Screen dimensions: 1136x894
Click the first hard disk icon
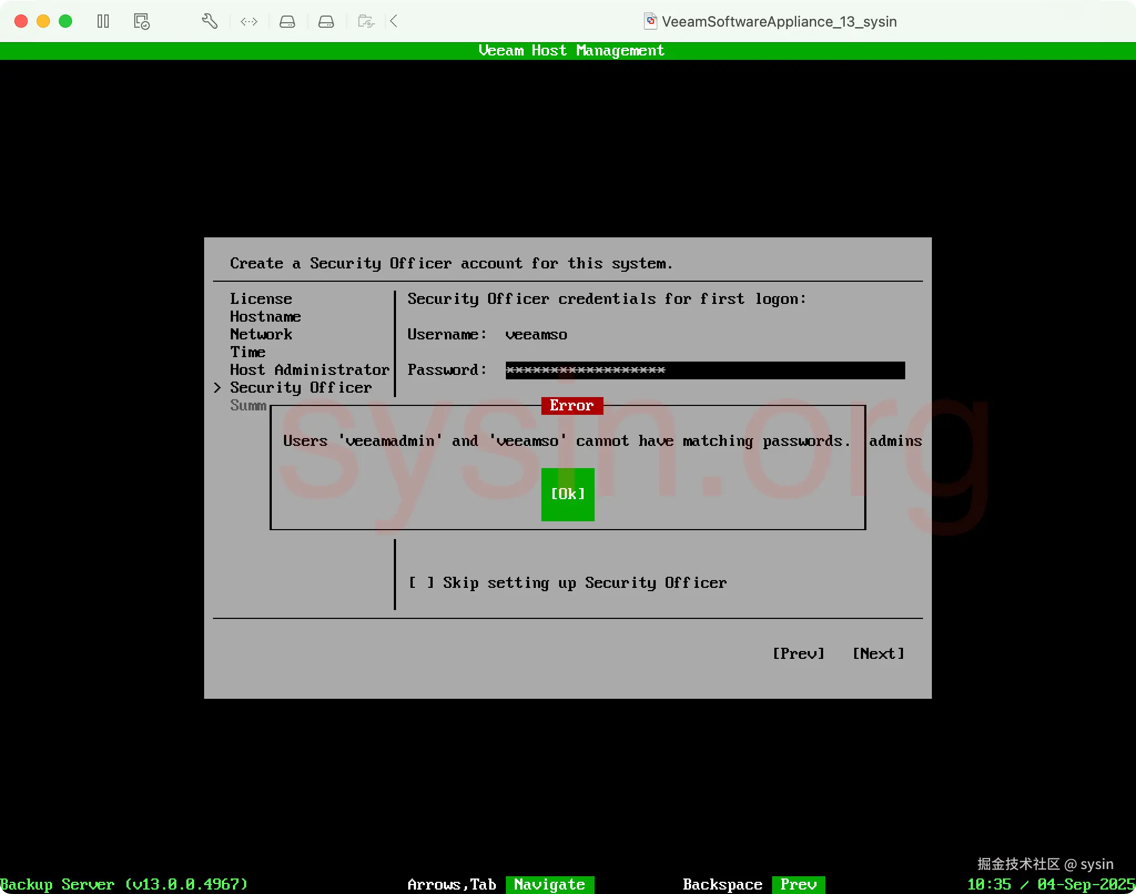287,22
